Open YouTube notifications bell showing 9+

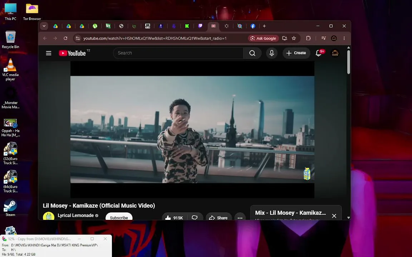[319, 53]
